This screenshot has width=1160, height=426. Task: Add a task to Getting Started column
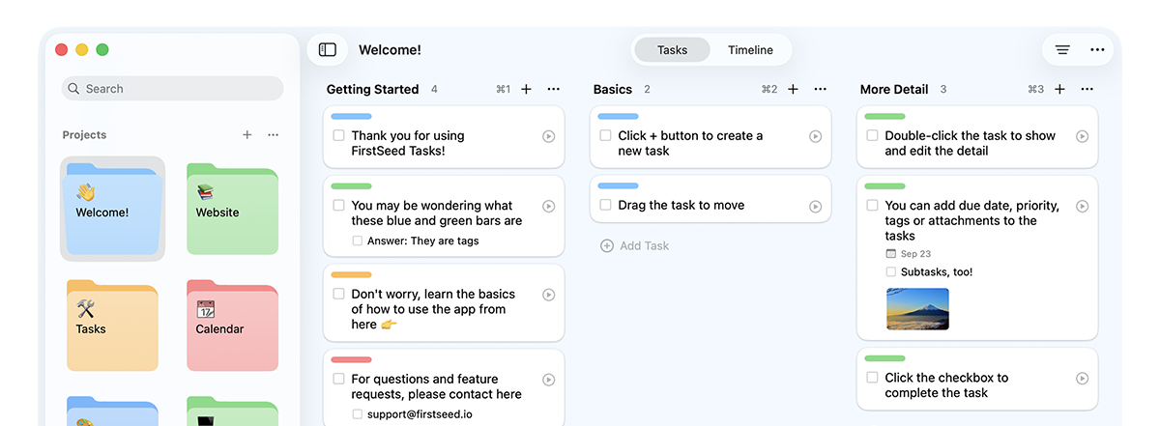(x=526, y=89)
